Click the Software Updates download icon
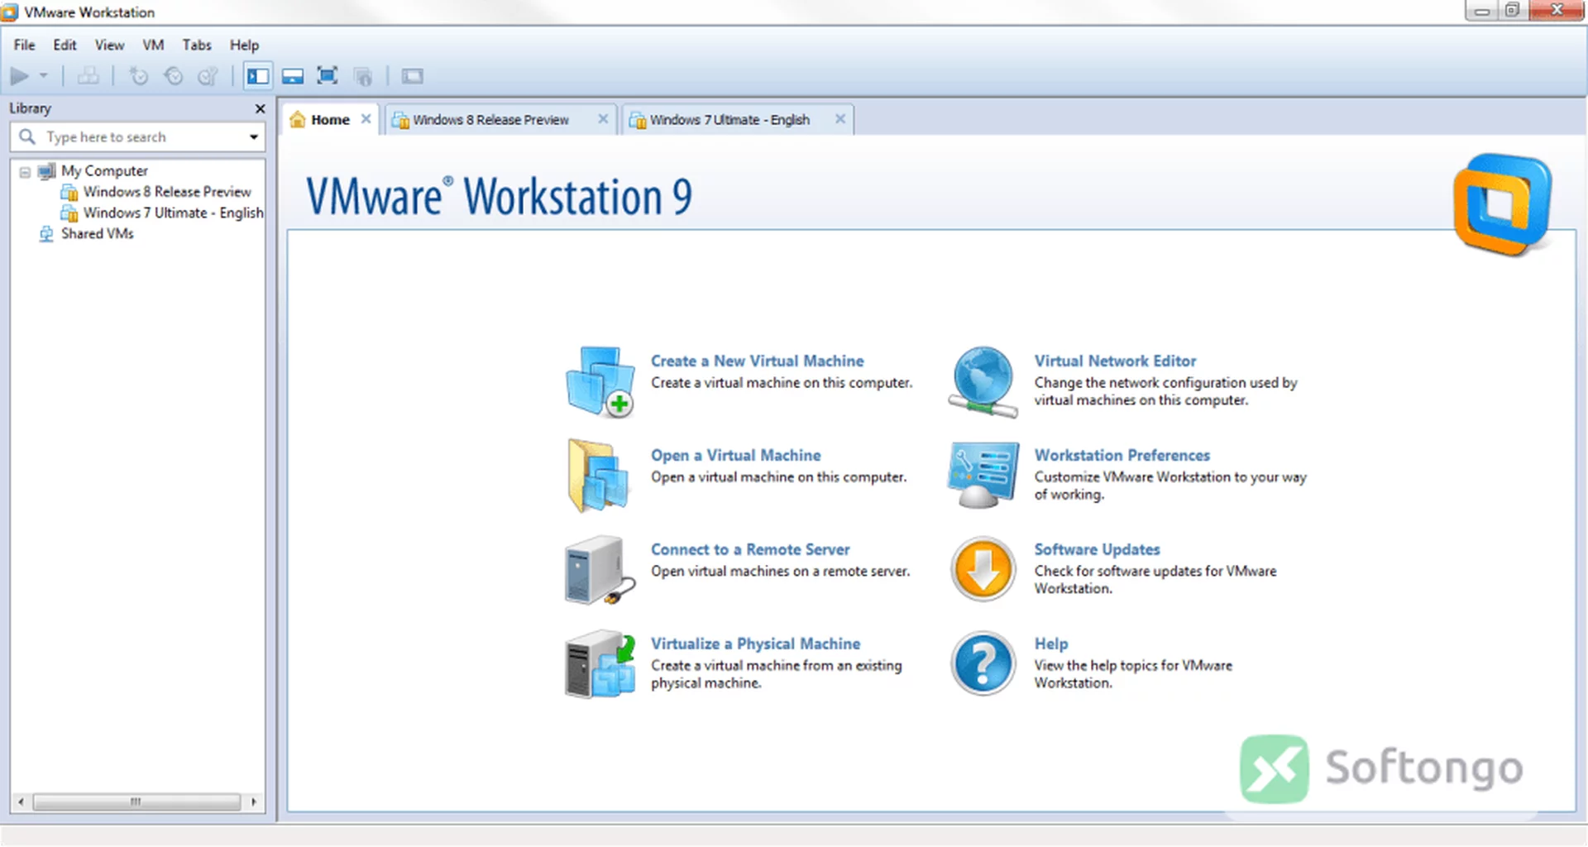Image resolution: width=1588 pixels, height=847 pixels. click(x=983, y=570)
